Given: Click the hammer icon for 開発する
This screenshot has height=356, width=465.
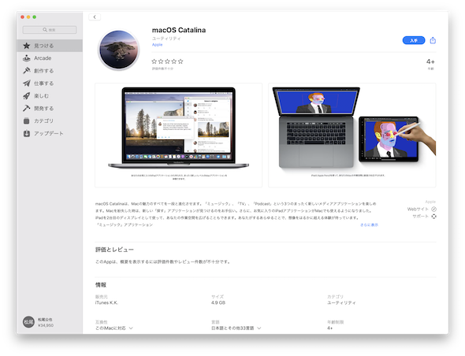Looking at the screenshot, I should [x=27, y=108].
